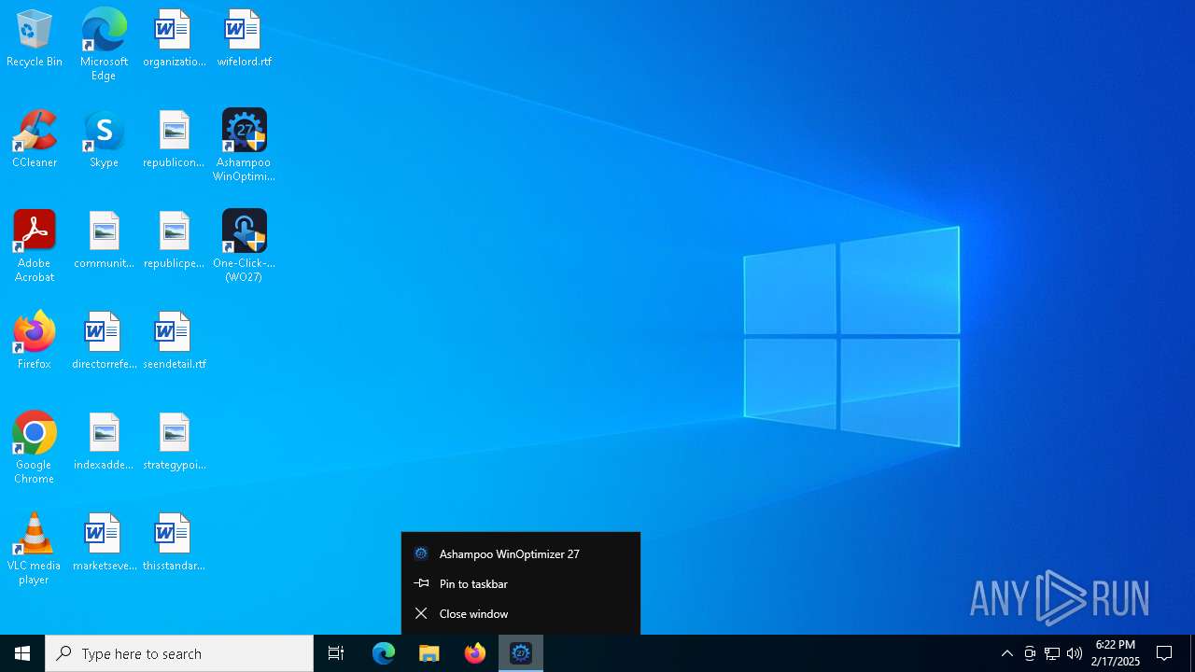Open the Action Center notifications

(x=1164, y=653)
